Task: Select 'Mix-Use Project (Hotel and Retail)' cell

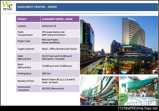Action: (x=60, y=41)
